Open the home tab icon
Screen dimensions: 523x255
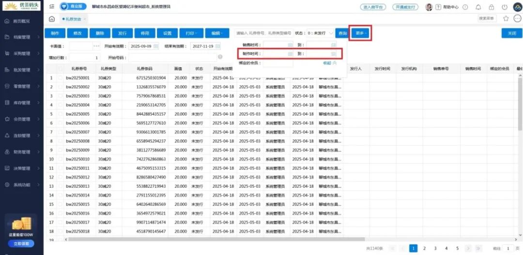[x=52, y=19]
